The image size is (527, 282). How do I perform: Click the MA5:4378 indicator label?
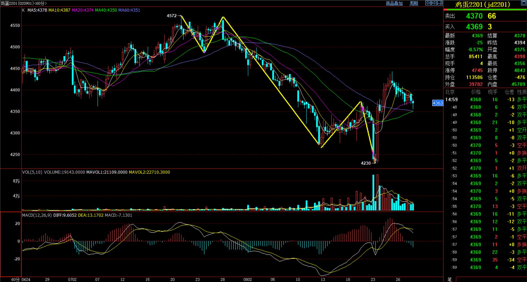(x=37, y=10)
